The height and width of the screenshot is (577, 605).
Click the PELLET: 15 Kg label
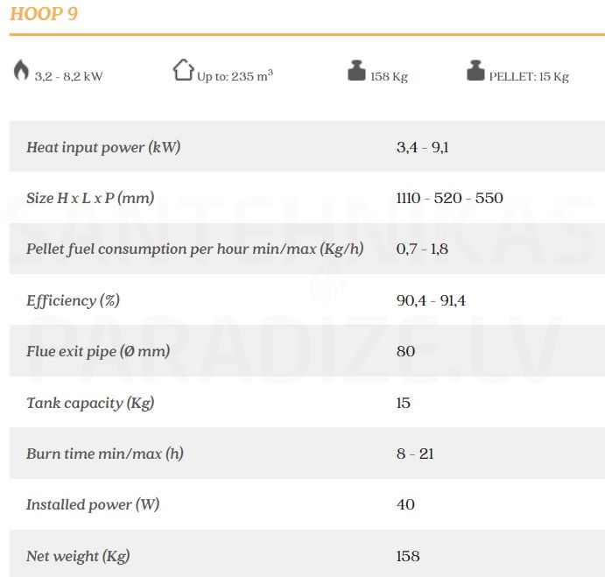[x=529, y=76]
